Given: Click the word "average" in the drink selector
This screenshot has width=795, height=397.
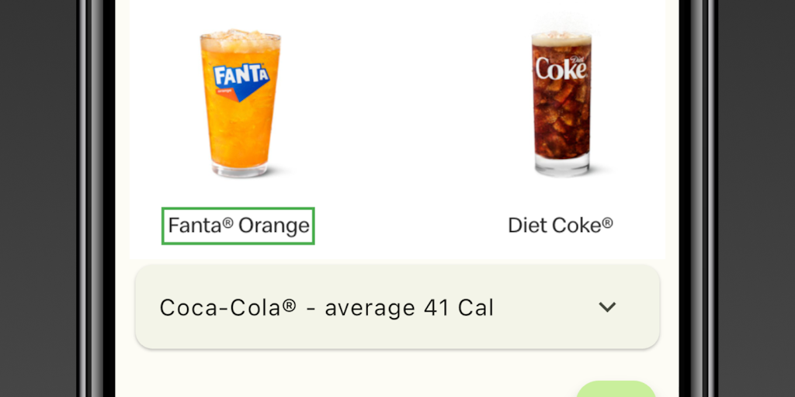Looking at the screenshot, I should (x=370, y=308).
